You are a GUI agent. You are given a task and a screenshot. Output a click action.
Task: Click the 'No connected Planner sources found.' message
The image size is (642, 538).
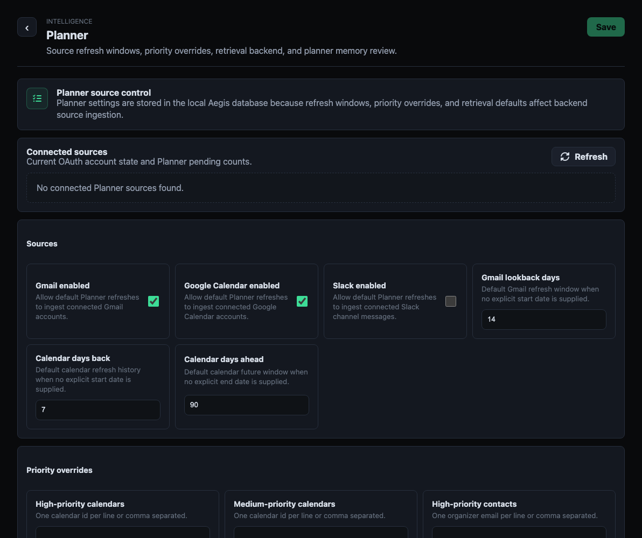coord(110,188)
